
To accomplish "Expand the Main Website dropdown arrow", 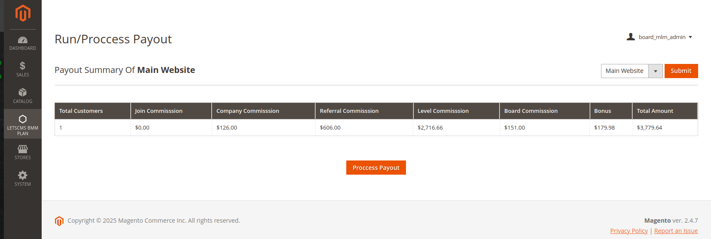I will (x=656, y=71).
